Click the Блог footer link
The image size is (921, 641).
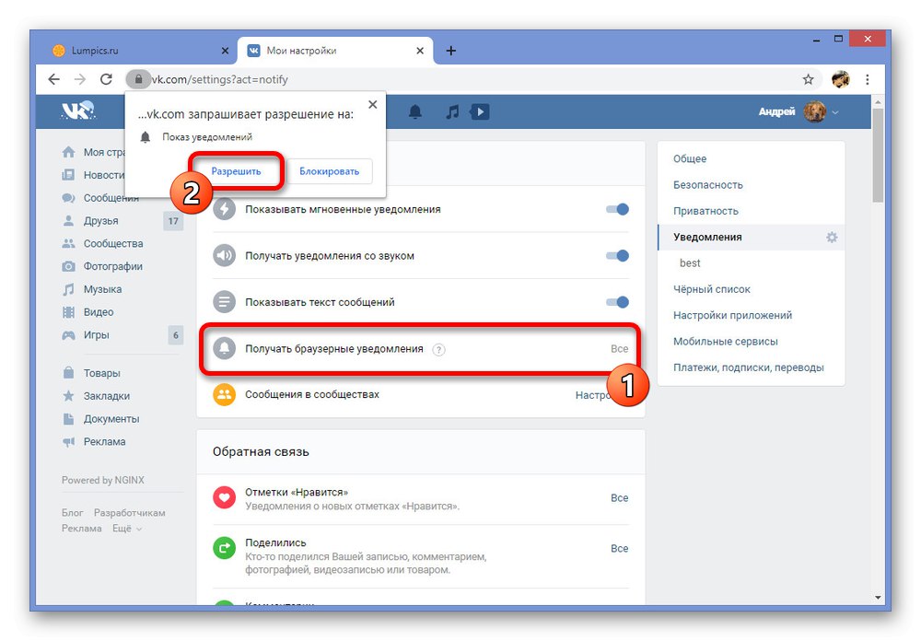tap(72, 513)
